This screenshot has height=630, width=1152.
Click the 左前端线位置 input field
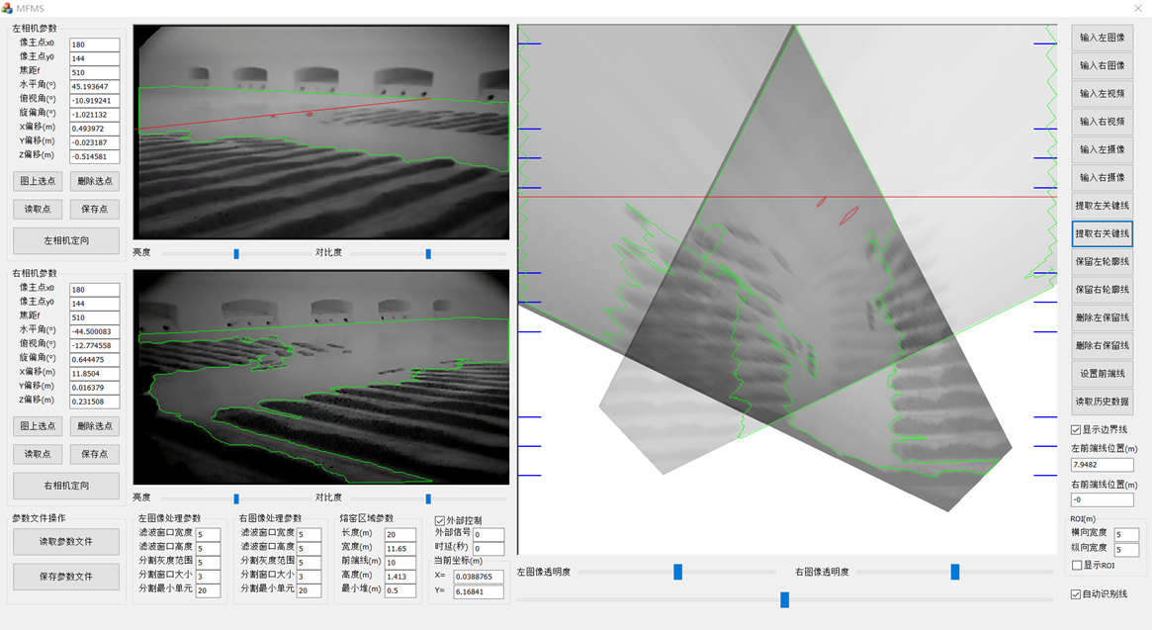[1102, 465]
